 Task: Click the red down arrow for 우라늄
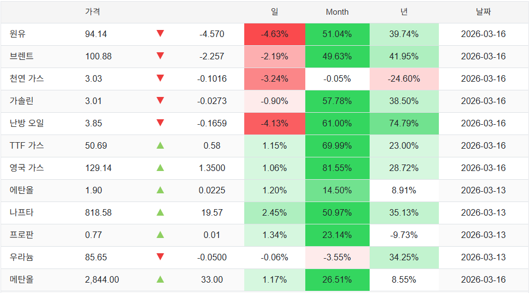160,257
